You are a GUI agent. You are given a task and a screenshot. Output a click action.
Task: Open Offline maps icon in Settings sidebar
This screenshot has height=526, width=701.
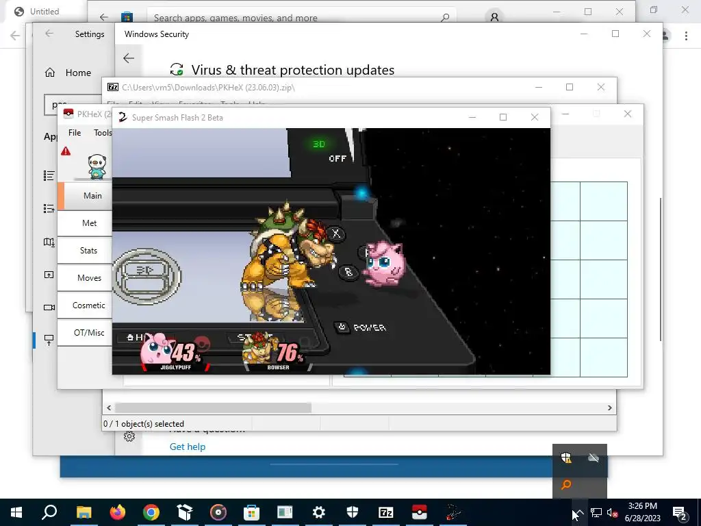[x=49, y=242]
